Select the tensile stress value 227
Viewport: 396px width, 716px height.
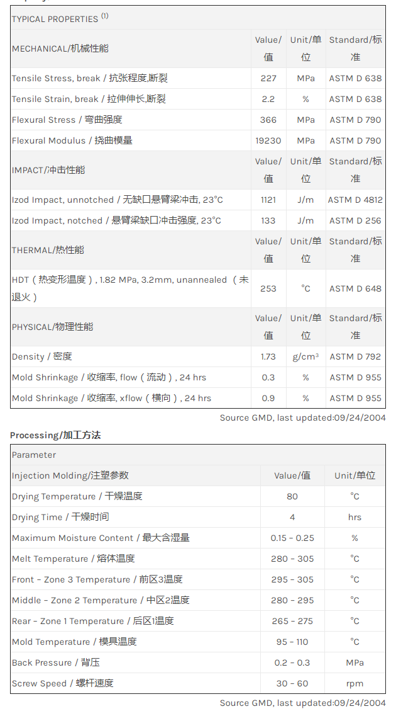[x=268, y=78]
